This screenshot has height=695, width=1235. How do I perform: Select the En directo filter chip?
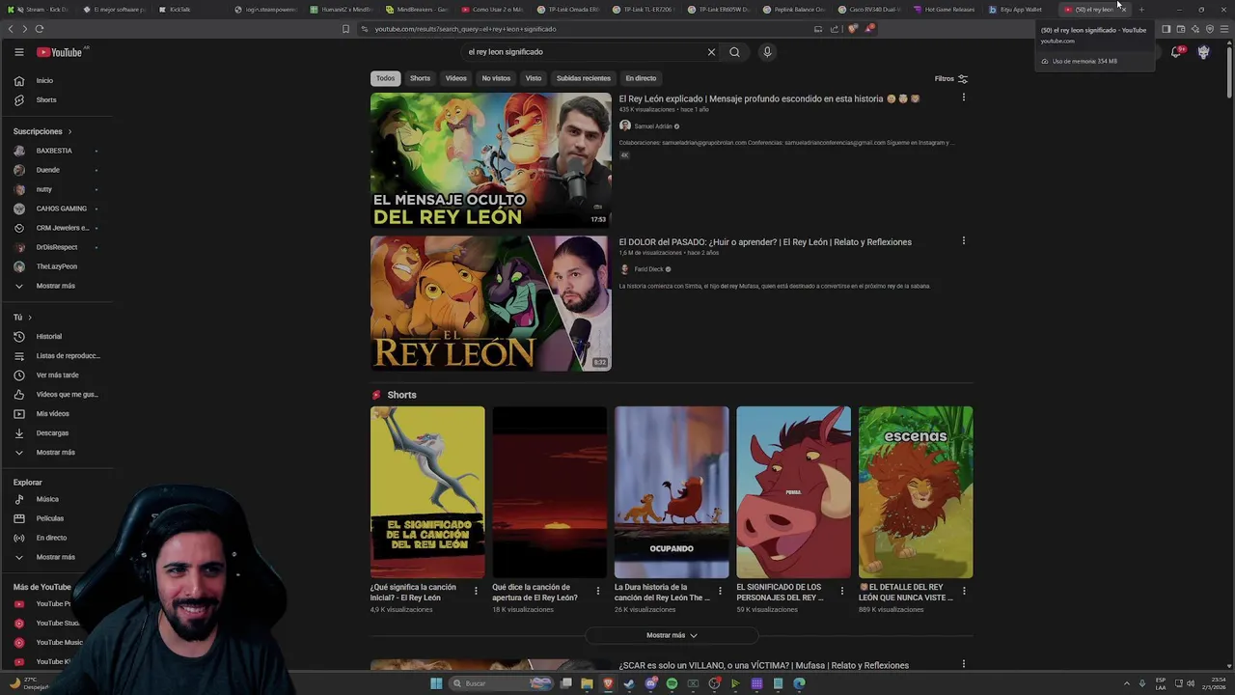641,78
